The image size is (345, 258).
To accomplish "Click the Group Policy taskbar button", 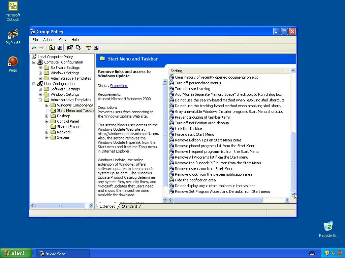I will click(63, 253).
